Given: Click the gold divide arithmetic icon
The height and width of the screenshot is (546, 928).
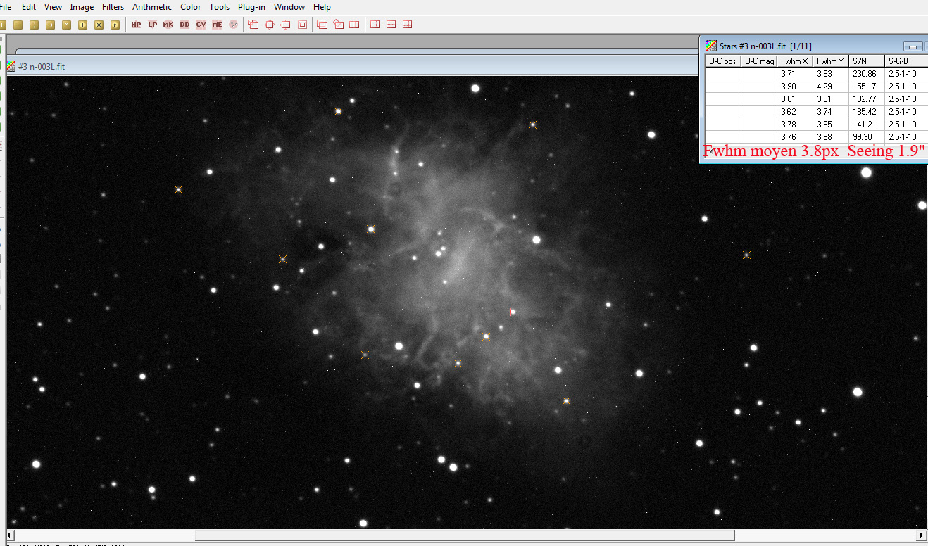Looking at the screenshot, I should (x=34, y=25).
